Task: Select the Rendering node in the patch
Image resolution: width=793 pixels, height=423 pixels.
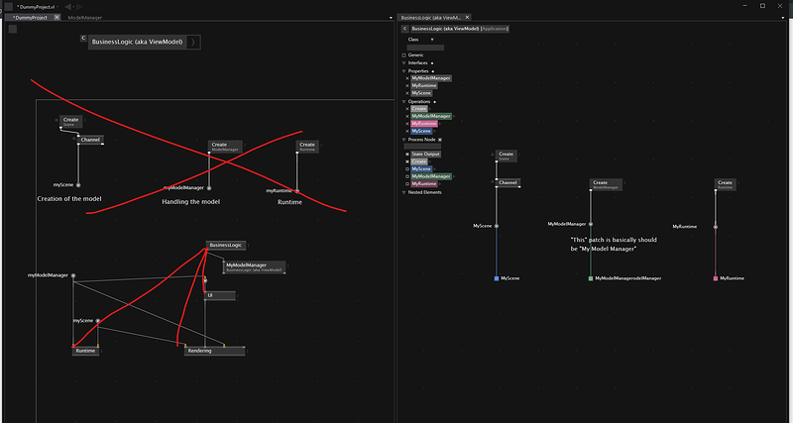Action: pyautogui.click(x=214, y=351)
